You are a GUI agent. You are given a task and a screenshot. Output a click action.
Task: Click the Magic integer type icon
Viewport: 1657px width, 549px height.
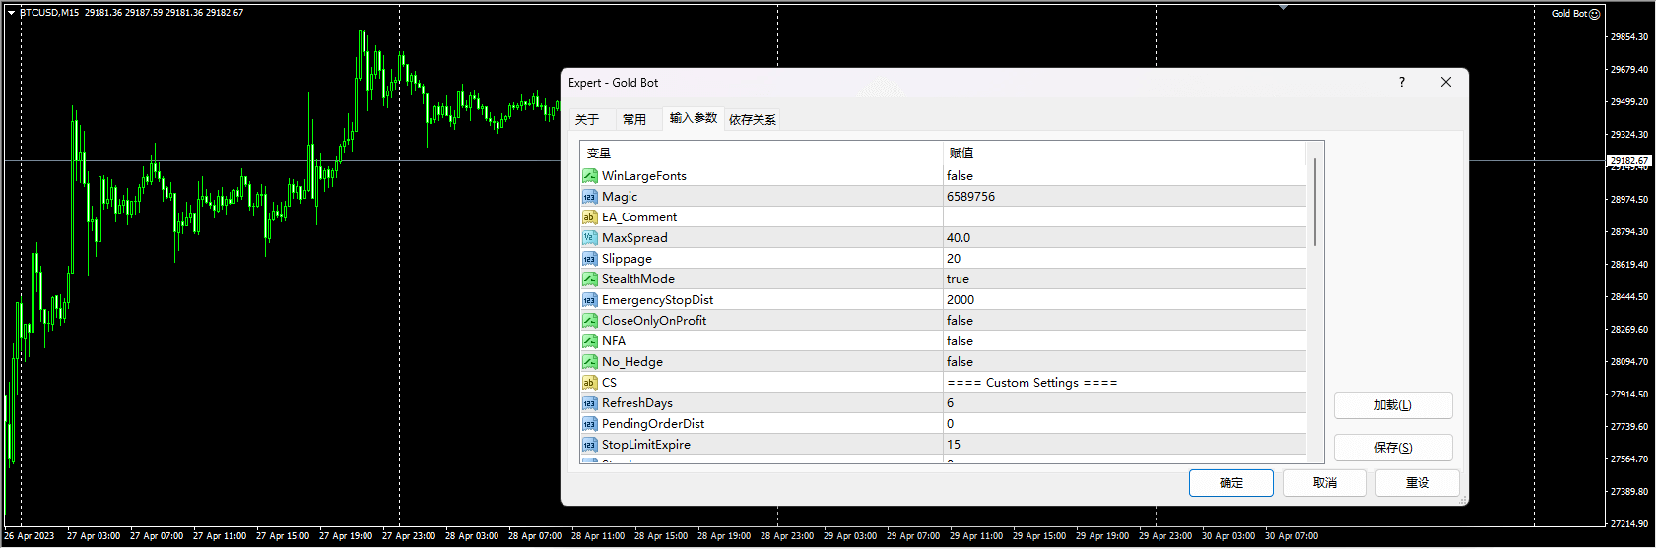[589, 197]
